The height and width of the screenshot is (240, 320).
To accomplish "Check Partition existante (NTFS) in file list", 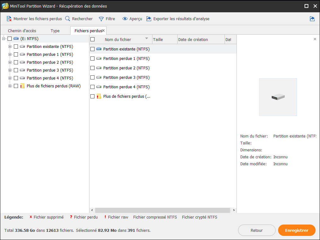I will [93, 49].
